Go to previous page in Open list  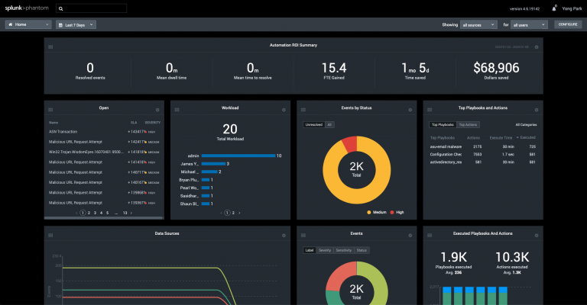tap(76, 213)
